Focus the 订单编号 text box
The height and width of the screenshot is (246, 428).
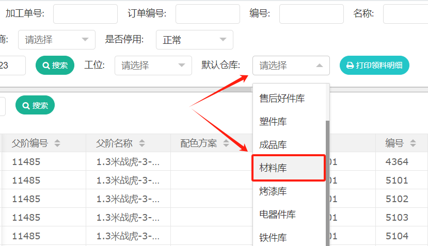coord(208,14)
